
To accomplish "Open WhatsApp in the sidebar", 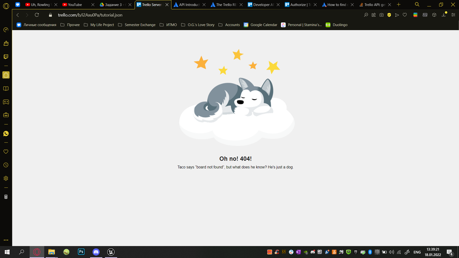I will 6,134.
